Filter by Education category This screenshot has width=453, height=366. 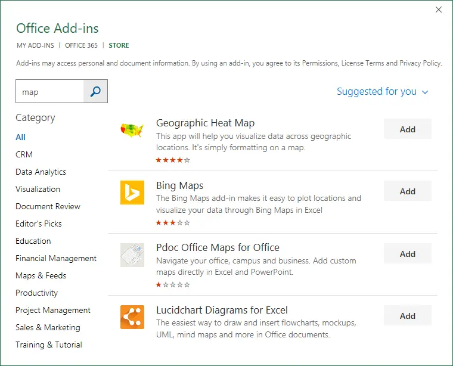[x=33, y=241]
